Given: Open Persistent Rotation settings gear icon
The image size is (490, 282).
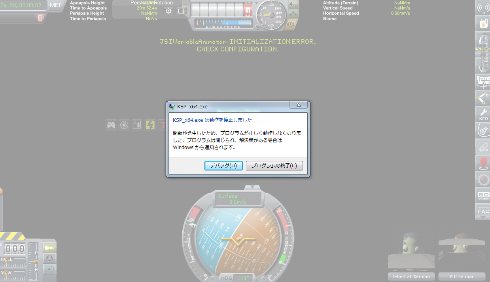Looking at the screenshot, I should 169,11.
